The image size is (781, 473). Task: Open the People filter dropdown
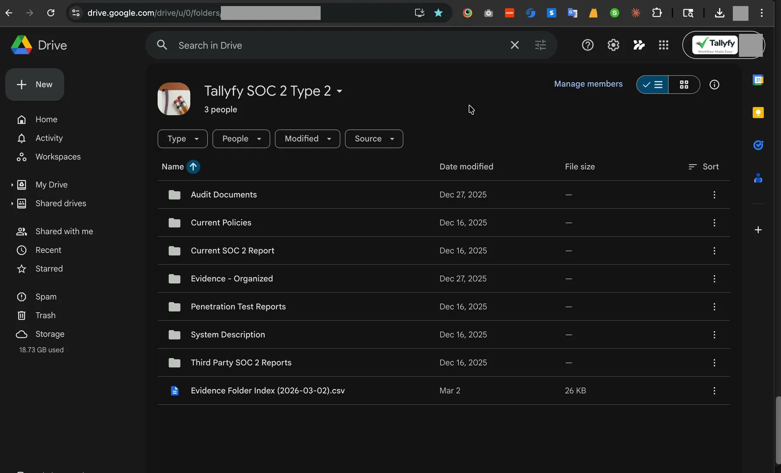[241, 139]
